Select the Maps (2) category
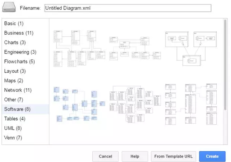The image size is (231, 162). coord(14,80)
